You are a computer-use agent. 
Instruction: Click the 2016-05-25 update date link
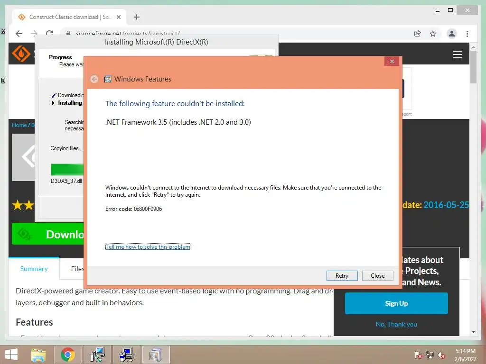click(x=446, y=205)
